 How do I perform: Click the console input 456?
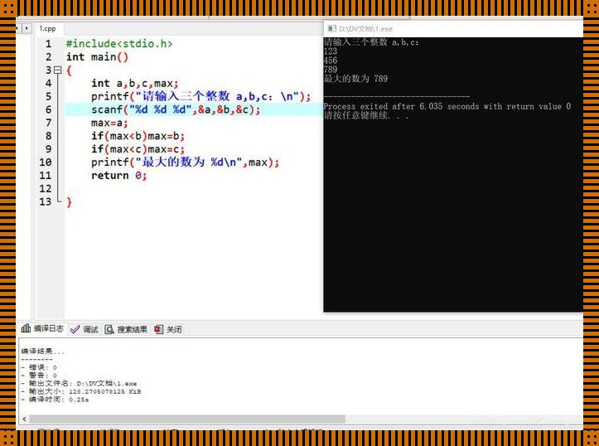(331, 61)
